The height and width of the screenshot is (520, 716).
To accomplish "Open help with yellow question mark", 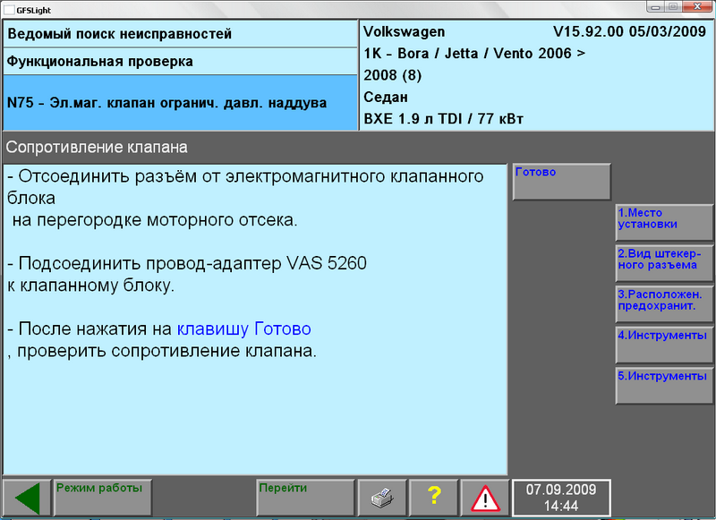I will (x=434, y=498).
